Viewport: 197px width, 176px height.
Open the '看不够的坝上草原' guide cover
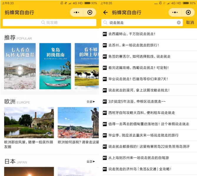pyautogui.click(x=87, y=66)
